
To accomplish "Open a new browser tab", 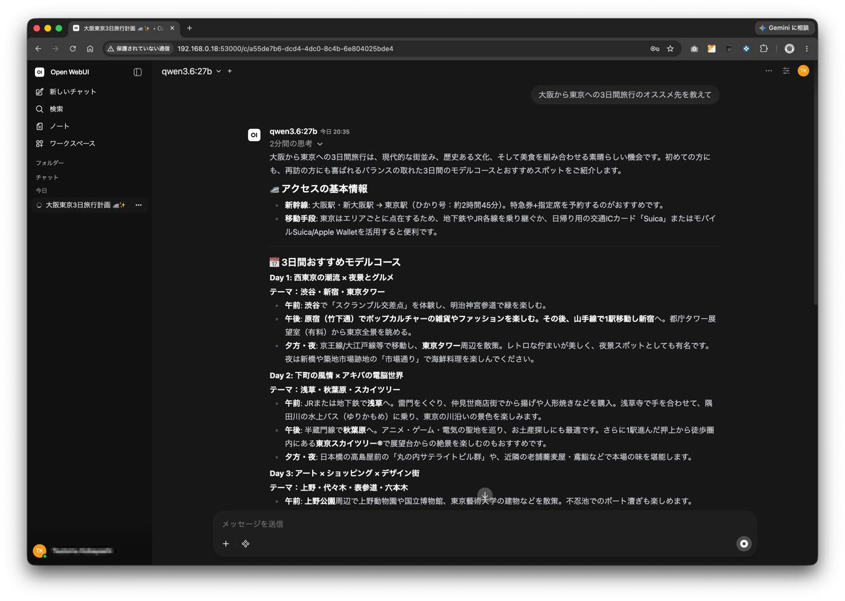I will click(x=190, y=28).
